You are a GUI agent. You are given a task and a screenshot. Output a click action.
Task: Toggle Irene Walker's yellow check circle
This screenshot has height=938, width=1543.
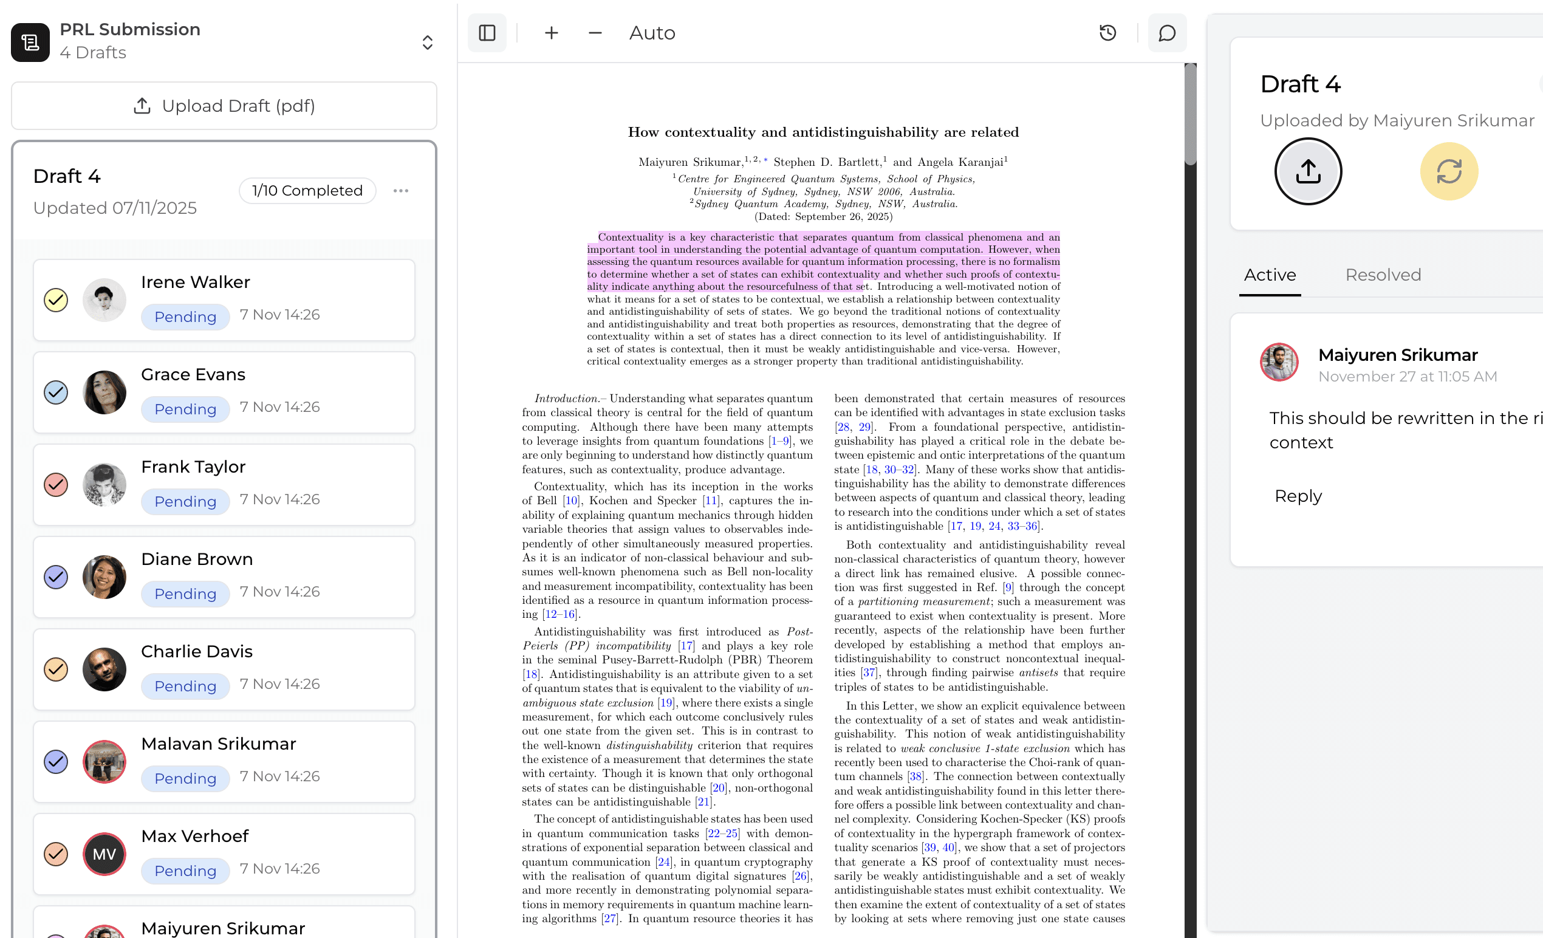[56, 300]
